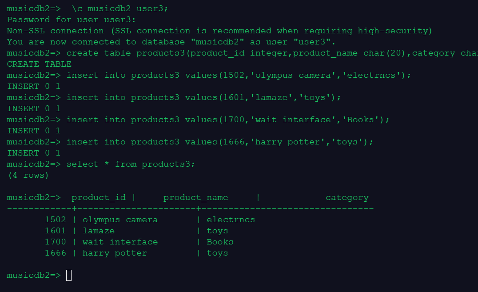Viewport: 478px width, 292px height.
Task: Click the product_id column header
Action: pyautogui.click(x=98, y=197)
